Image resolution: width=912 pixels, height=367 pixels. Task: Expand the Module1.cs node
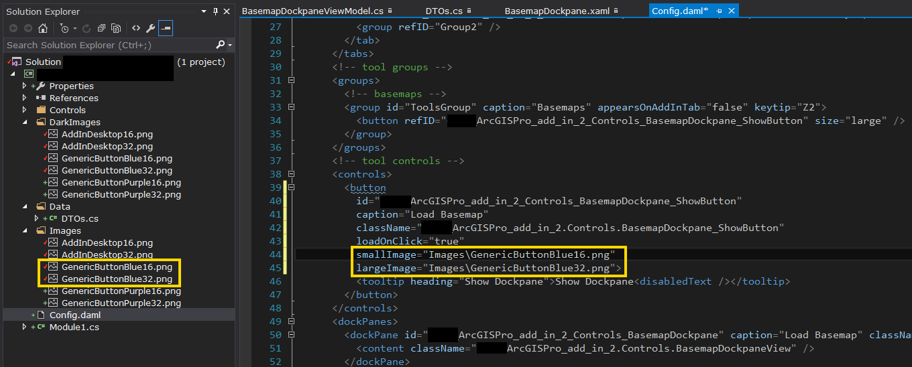[25, 327]
